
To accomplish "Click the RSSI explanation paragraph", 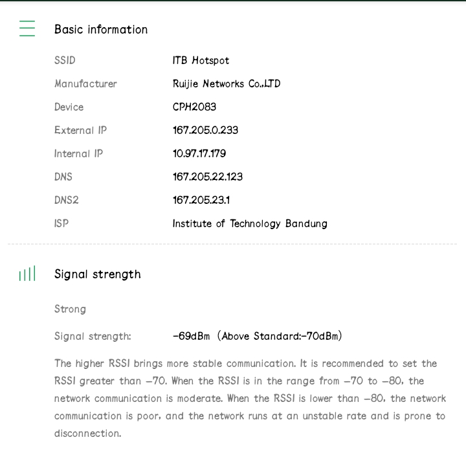I will click(250, 398).
